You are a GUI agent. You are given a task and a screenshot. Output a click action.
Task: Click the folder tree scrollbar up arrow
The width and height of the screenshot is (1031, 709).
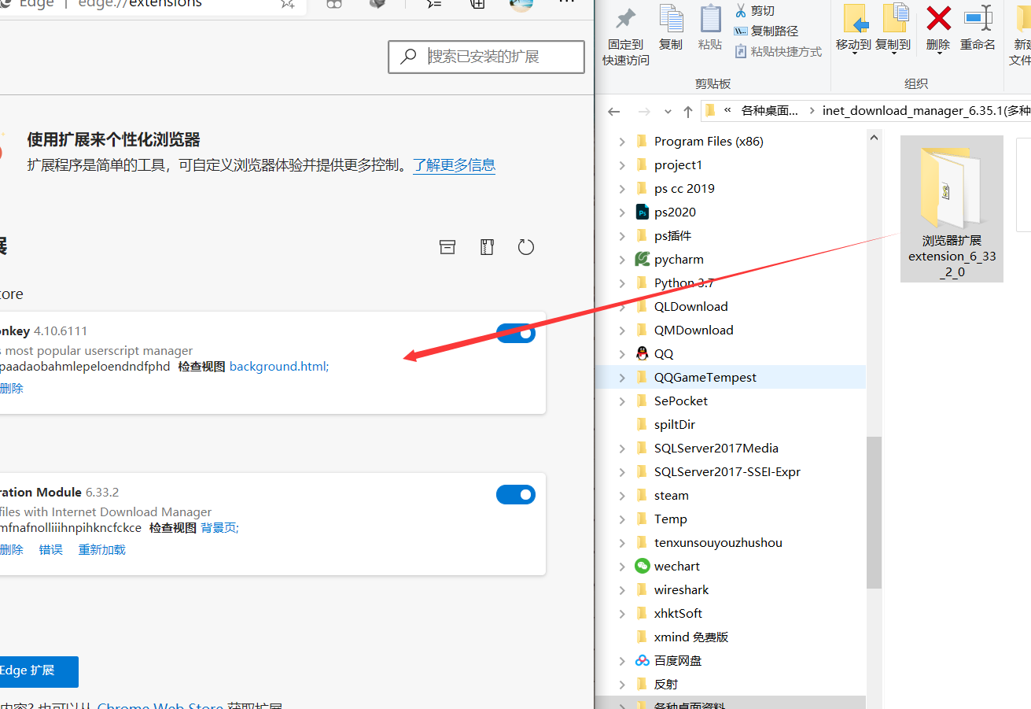coord(874,137)
